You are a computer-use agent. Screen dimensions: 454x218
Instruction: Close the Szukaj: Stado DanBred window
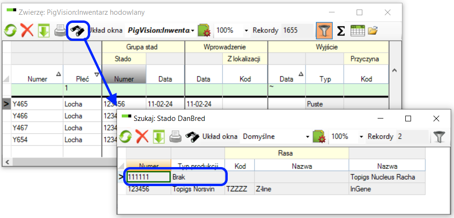(436, 119)
